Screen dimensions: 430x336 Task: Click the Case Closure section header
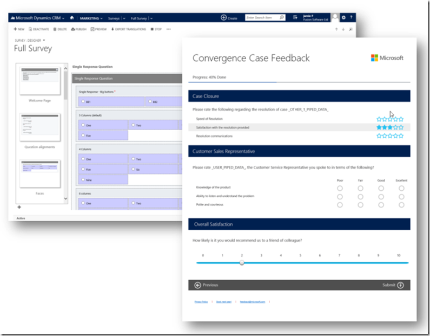coord(299,96)
